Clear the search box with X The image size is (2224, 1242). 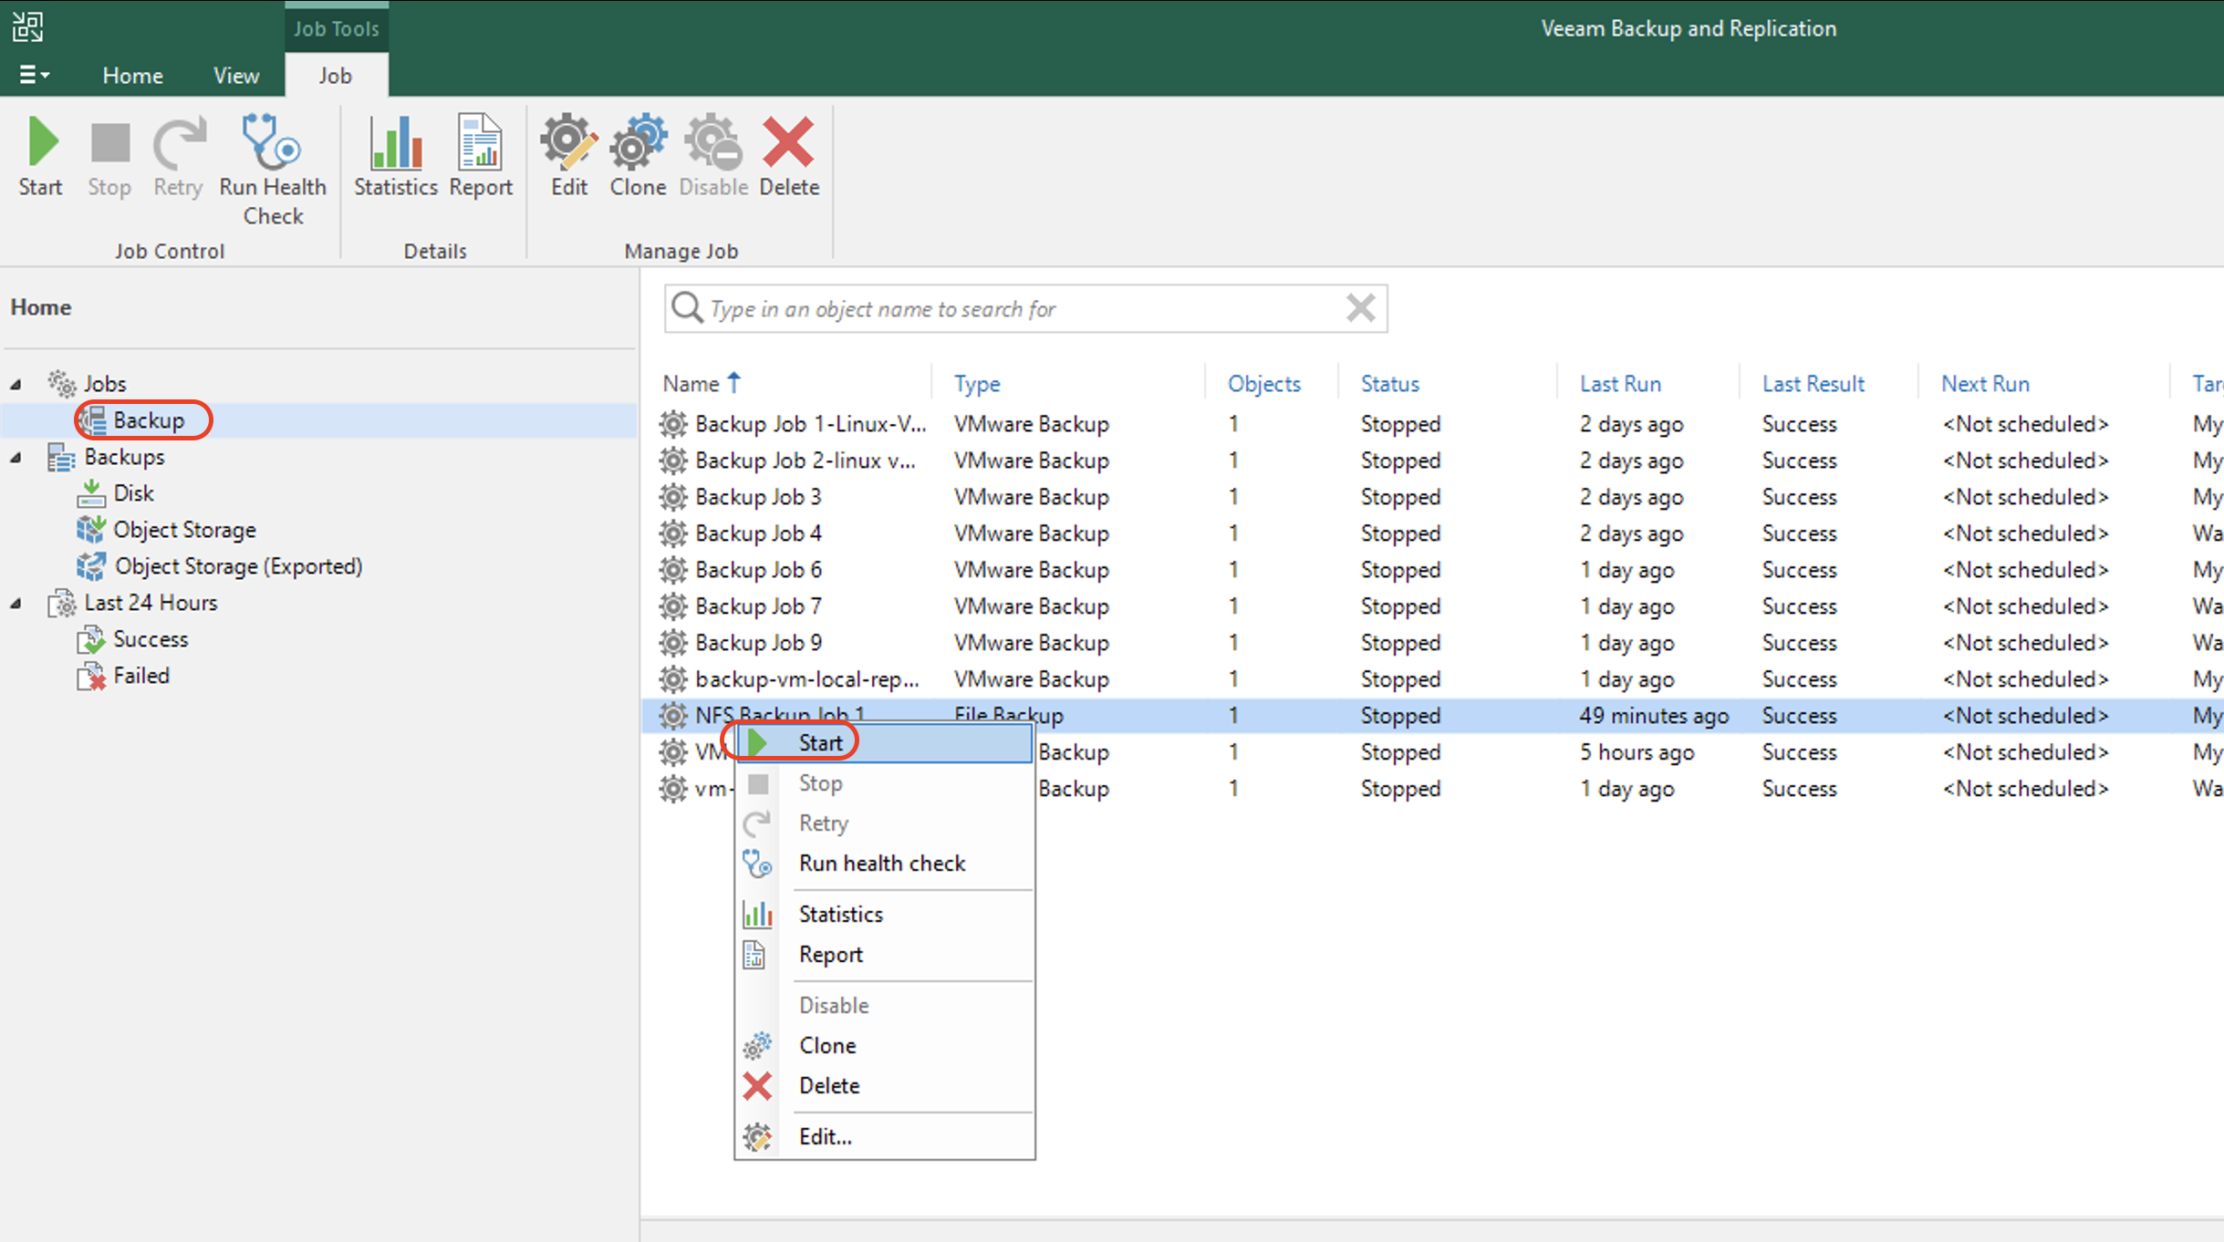point(1360,308)
